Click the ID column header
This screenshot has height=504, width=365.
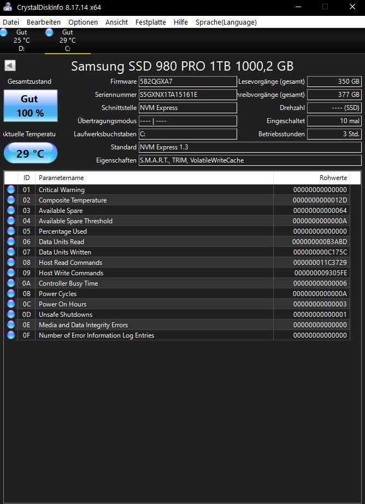tap(26, 178)
